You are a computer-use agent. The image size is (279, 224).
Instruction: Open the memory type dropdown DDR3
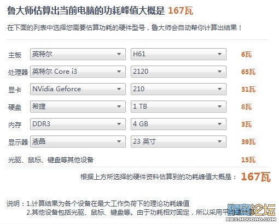click(x=78, y=124)
